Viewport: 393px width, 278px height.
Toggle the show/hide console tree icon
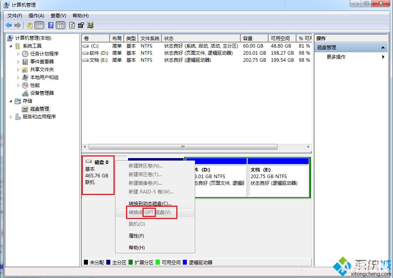click(39, 25)
